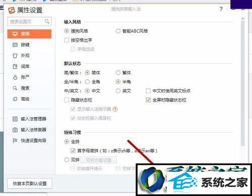Image resolution: width=252 pixels, height=196 pixels.
Task: Select 搜狗风格 input style radio
Action: point(67,31)
